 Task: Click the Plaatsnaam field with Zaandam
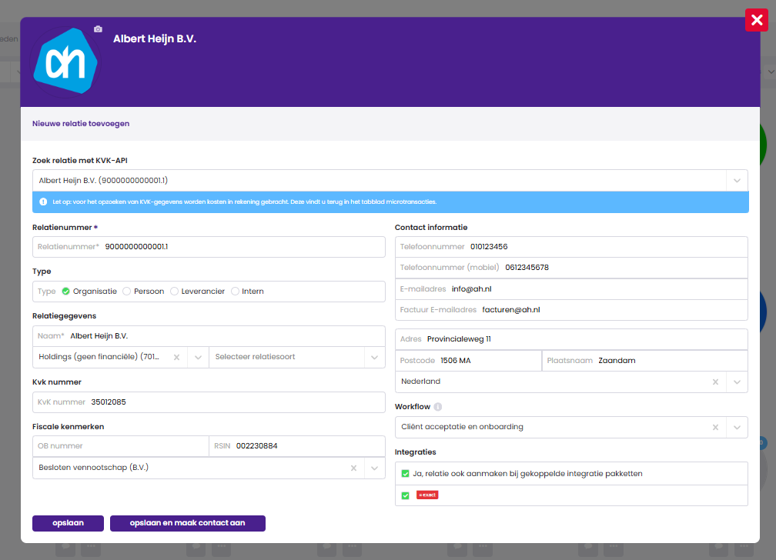(x=645, y=361)
